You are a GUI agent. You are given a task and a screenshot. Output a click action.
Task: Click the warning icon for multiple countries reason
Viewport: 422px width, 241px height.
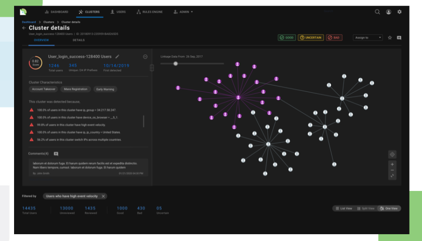tap(31, 140)
